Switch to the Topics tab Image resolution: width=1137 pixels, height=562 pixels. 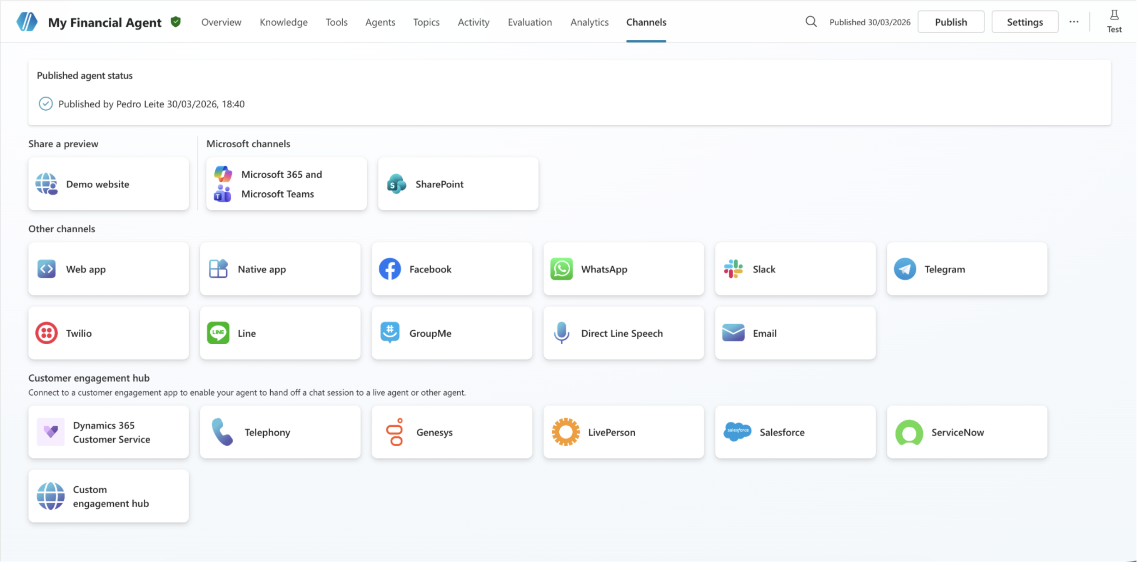pyautogui.click(x=426, y=22)
